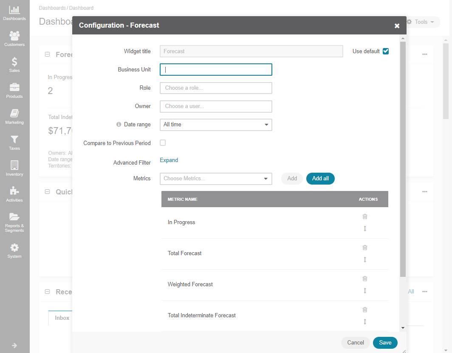Open the Taxes sidebar section
The width and height of the screenshot is (452, 353).
[14, 142]
